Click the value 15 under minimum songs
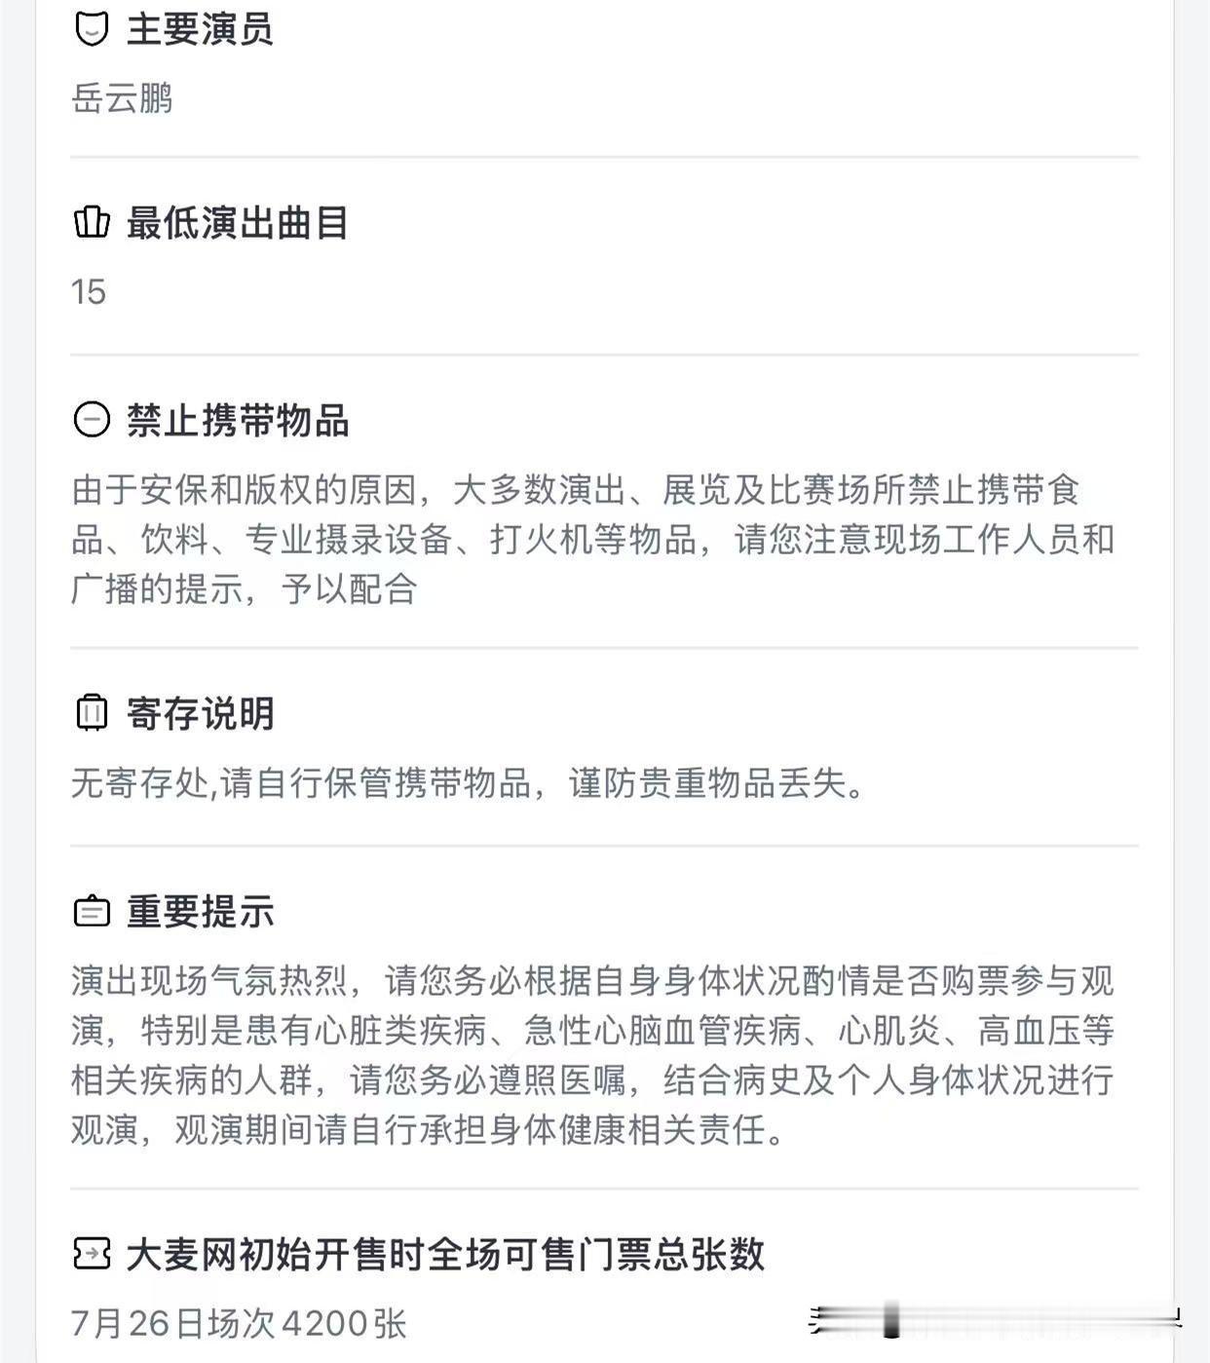Image resolution: width=1210 pixels, height=1363 pixels. click(x=88, y=291)
